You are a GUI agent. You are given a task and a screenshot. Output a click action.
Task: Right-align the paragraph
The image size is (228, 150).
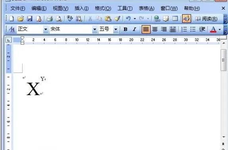164,29
